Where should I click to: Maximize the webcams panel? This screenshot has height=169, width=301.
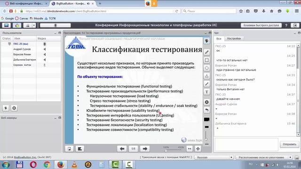(x=60, y=118)
